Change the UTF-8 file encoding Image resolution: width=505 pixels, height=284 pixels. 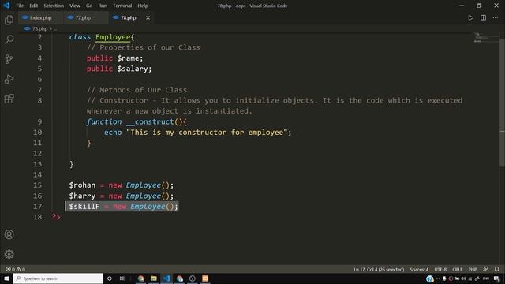tap(440, 269)
